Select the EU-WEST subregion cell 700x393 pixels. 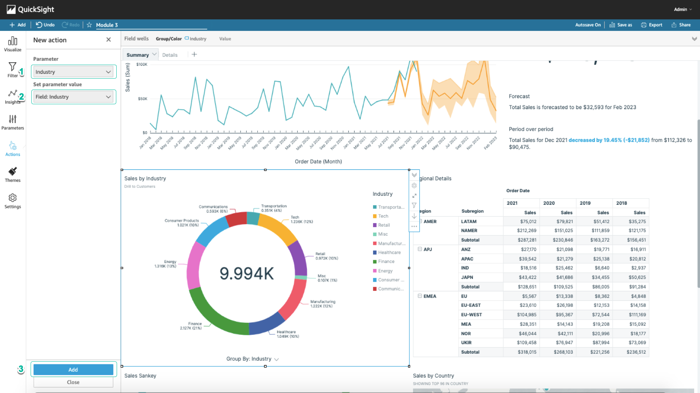481,315
